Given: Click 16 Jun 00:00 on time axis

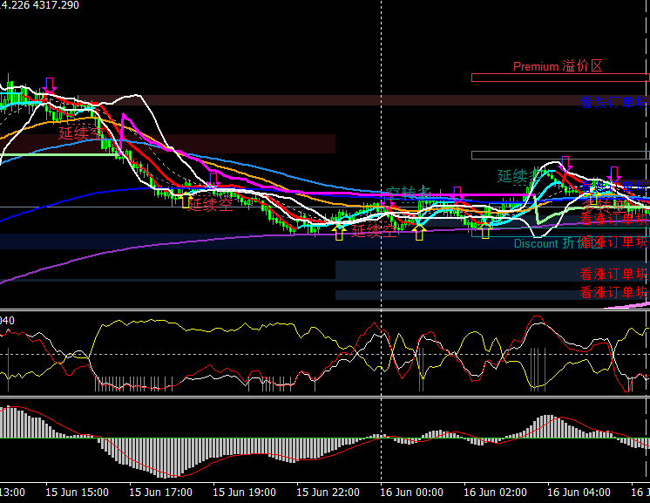Looking at the screenshot, I should (411, 493).
